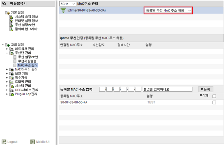This screenshot has width=224, height=145.
Task: Expand the 네트워크 관리 node
Action: [x=7, y=49]
